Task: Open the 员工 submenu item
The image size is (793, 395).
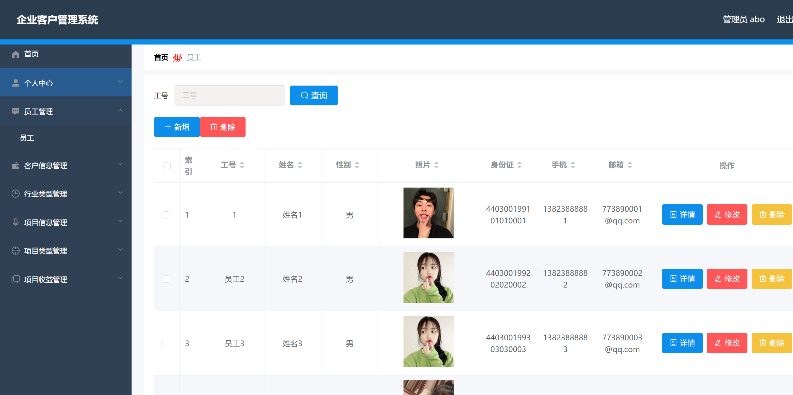Action: coord(27,138)
